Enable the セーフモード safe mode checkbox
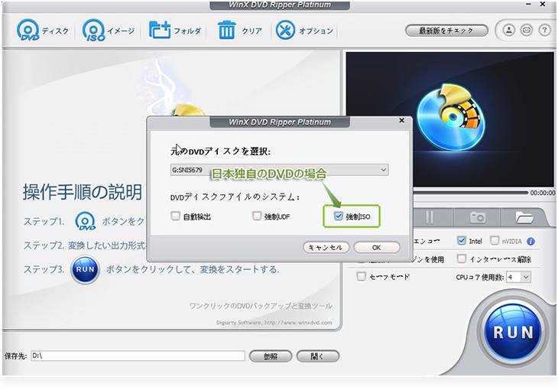This screenshot has height=390, width=558. [x=362, y=276]
